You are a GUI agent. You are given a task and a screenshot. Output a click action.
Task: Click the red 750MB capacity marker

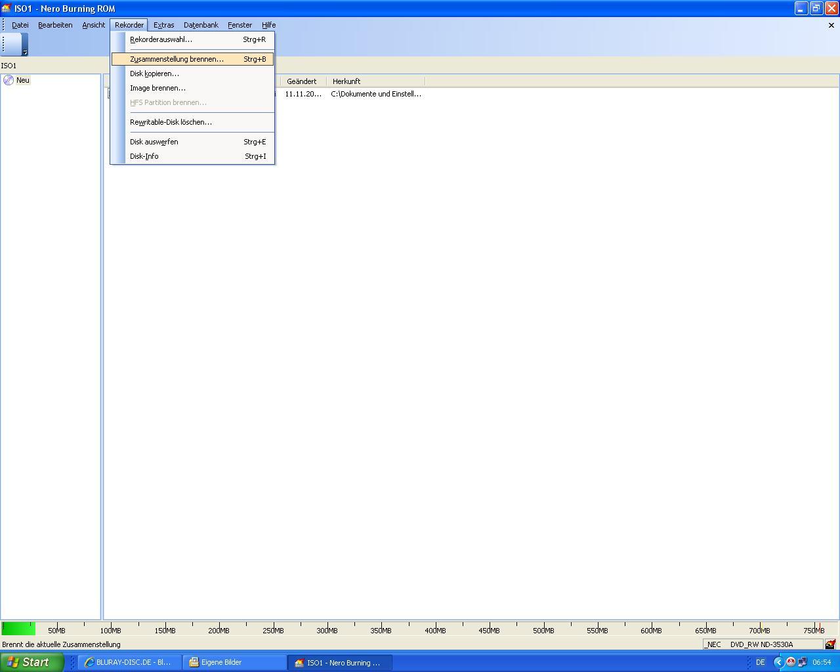coord(820,628)
